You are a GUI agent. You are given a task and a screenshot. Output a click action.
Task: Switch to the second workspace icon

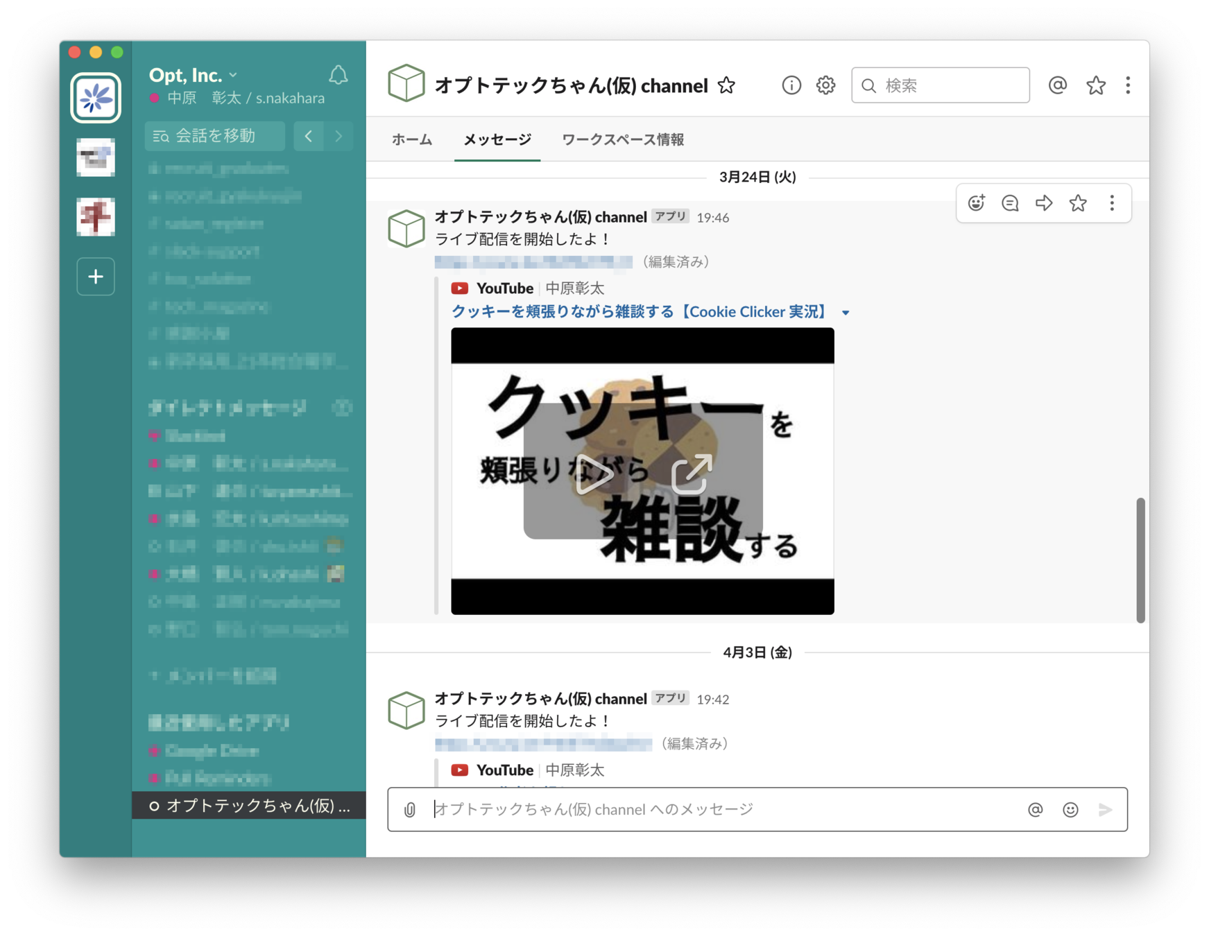pyautogui.click(x=96, y=157)
